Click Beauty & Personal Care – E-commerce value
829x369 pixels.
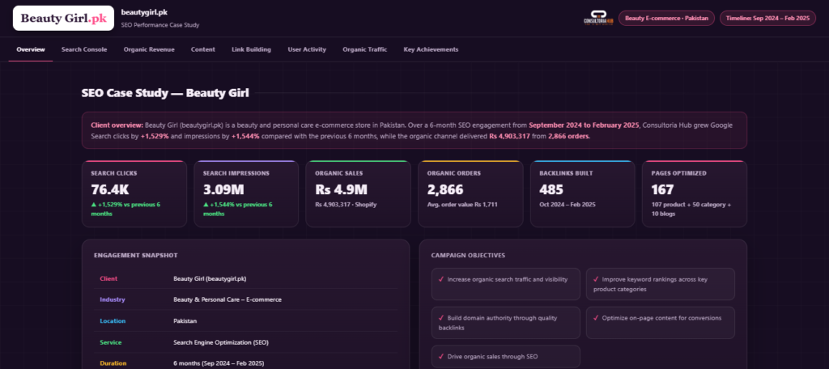pos(227,299)
